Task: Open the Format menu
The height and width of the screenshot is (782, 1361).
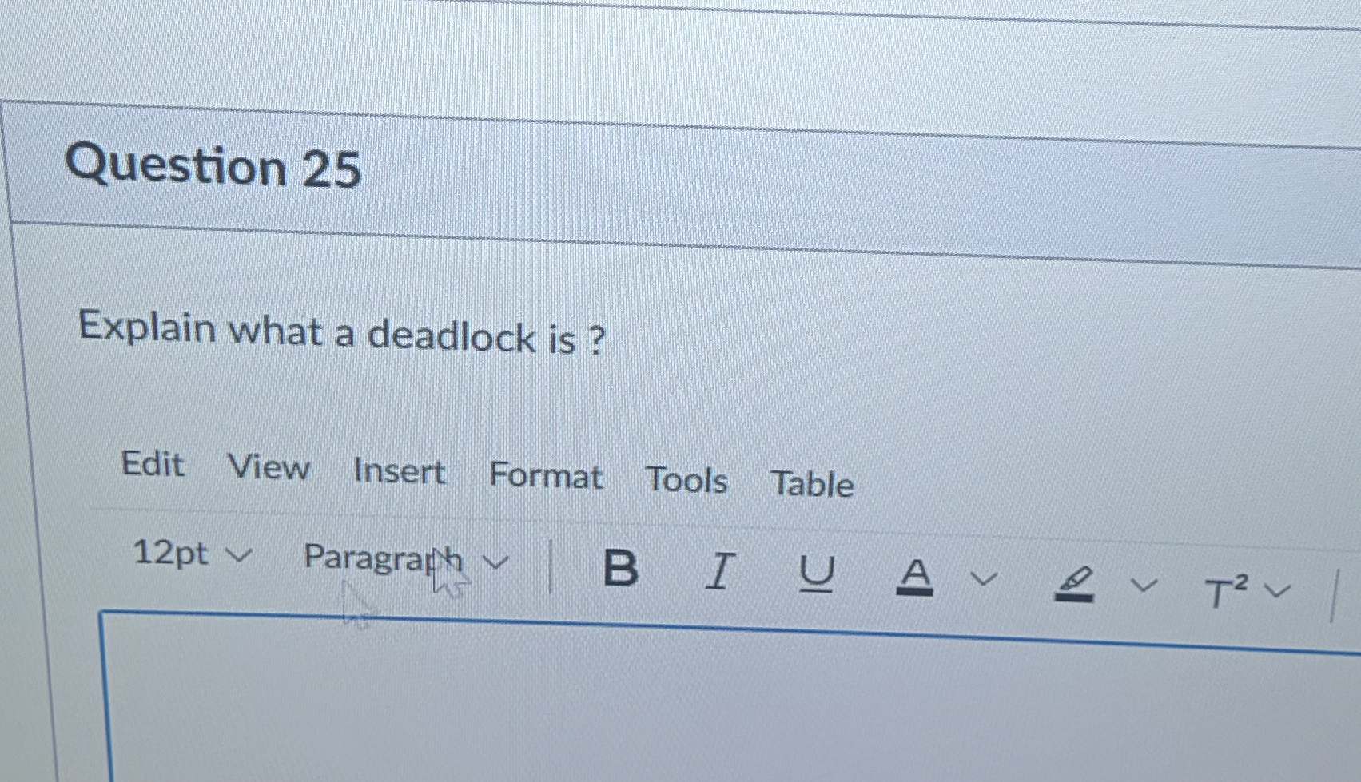Action: point(546,476)
